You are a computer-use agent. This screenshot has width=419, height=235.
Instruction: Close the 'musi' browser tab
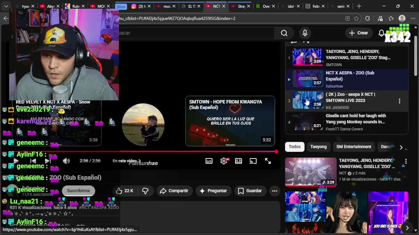point(174,6)
